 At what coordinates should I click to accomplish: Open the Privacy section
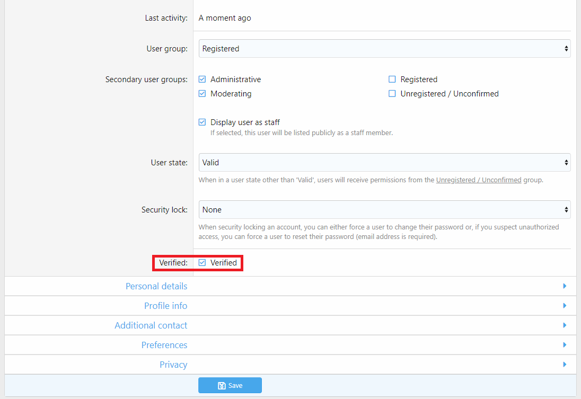tap(173, 365)
